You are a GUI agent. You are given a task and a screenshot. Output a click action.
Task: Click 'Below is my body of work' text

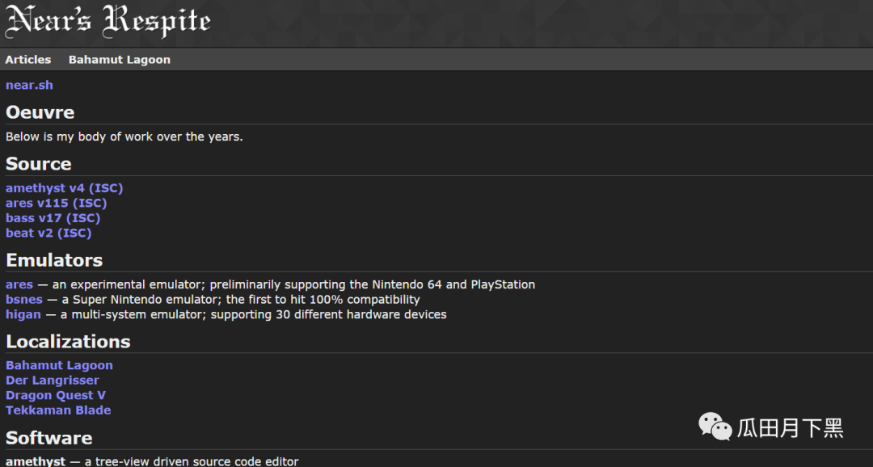[x=124, y=137]
